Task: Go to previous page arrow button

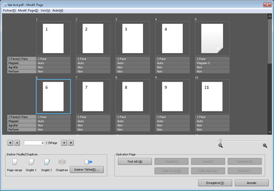Action: click(17, 143)
